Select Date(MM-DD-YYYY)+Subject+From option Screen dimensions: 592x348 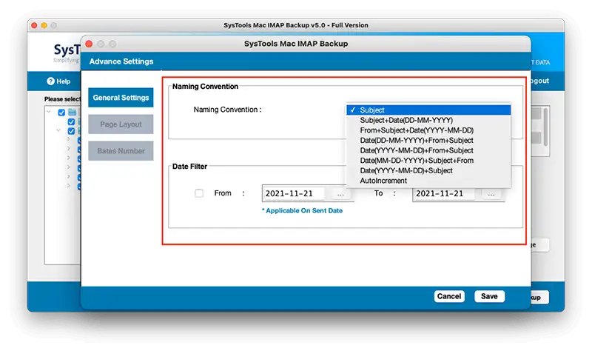pyautogui.click(x=428, y=161)
